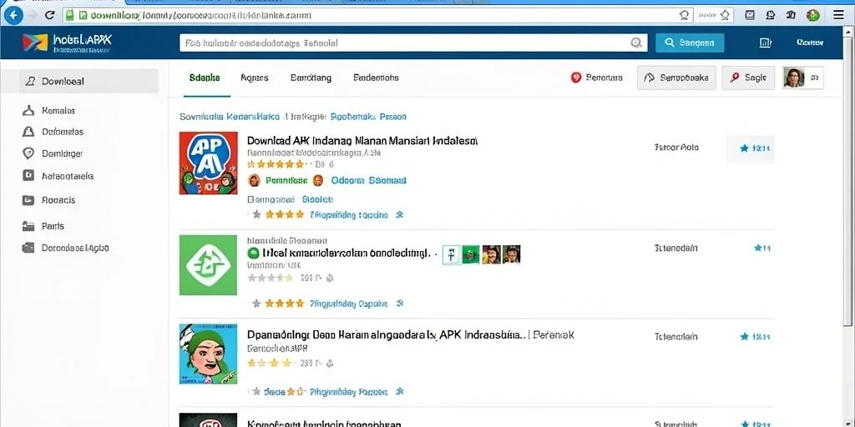Click the Doroodaes Agbo folder icon

(x=28, y=248)
